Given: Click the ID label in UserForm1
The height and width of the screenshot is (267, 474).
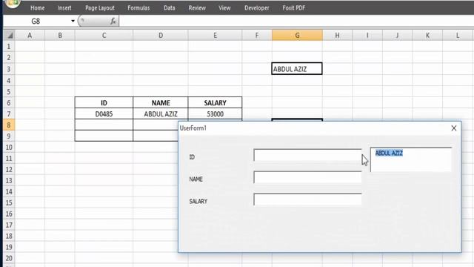Looking at the screenshot, I should point(192,156).
